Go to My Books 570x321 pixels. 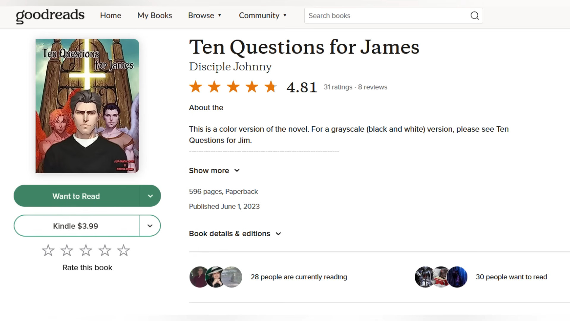154,15
